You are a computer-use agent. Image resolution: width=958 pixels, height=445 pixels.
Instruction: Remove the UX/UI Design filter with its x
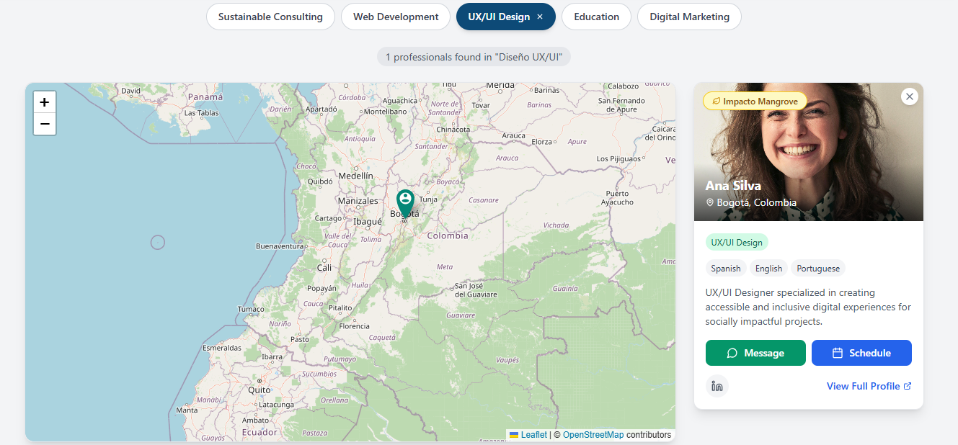coord(540,17)
